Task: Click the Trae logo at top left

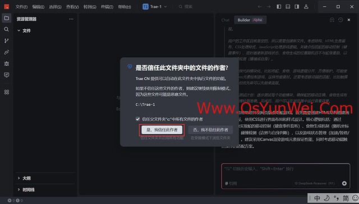Action: (x=6, y=7)
